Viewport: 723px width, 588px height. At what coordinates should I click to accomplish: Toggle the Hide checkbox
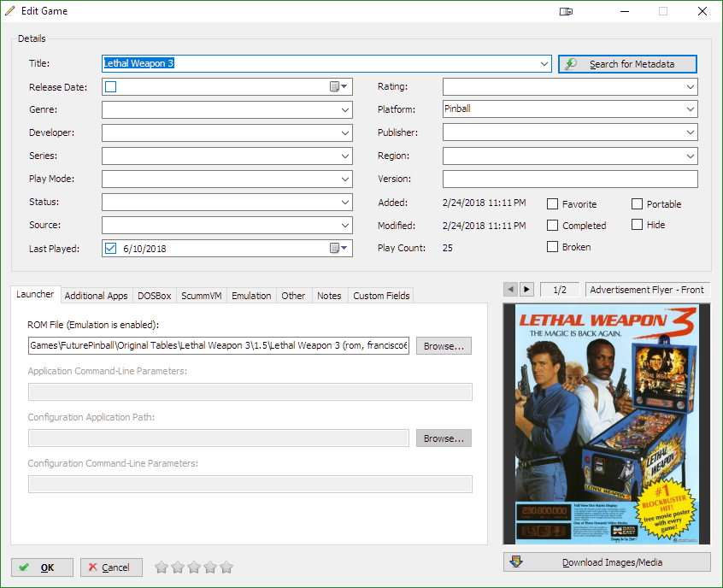[638, 225]
